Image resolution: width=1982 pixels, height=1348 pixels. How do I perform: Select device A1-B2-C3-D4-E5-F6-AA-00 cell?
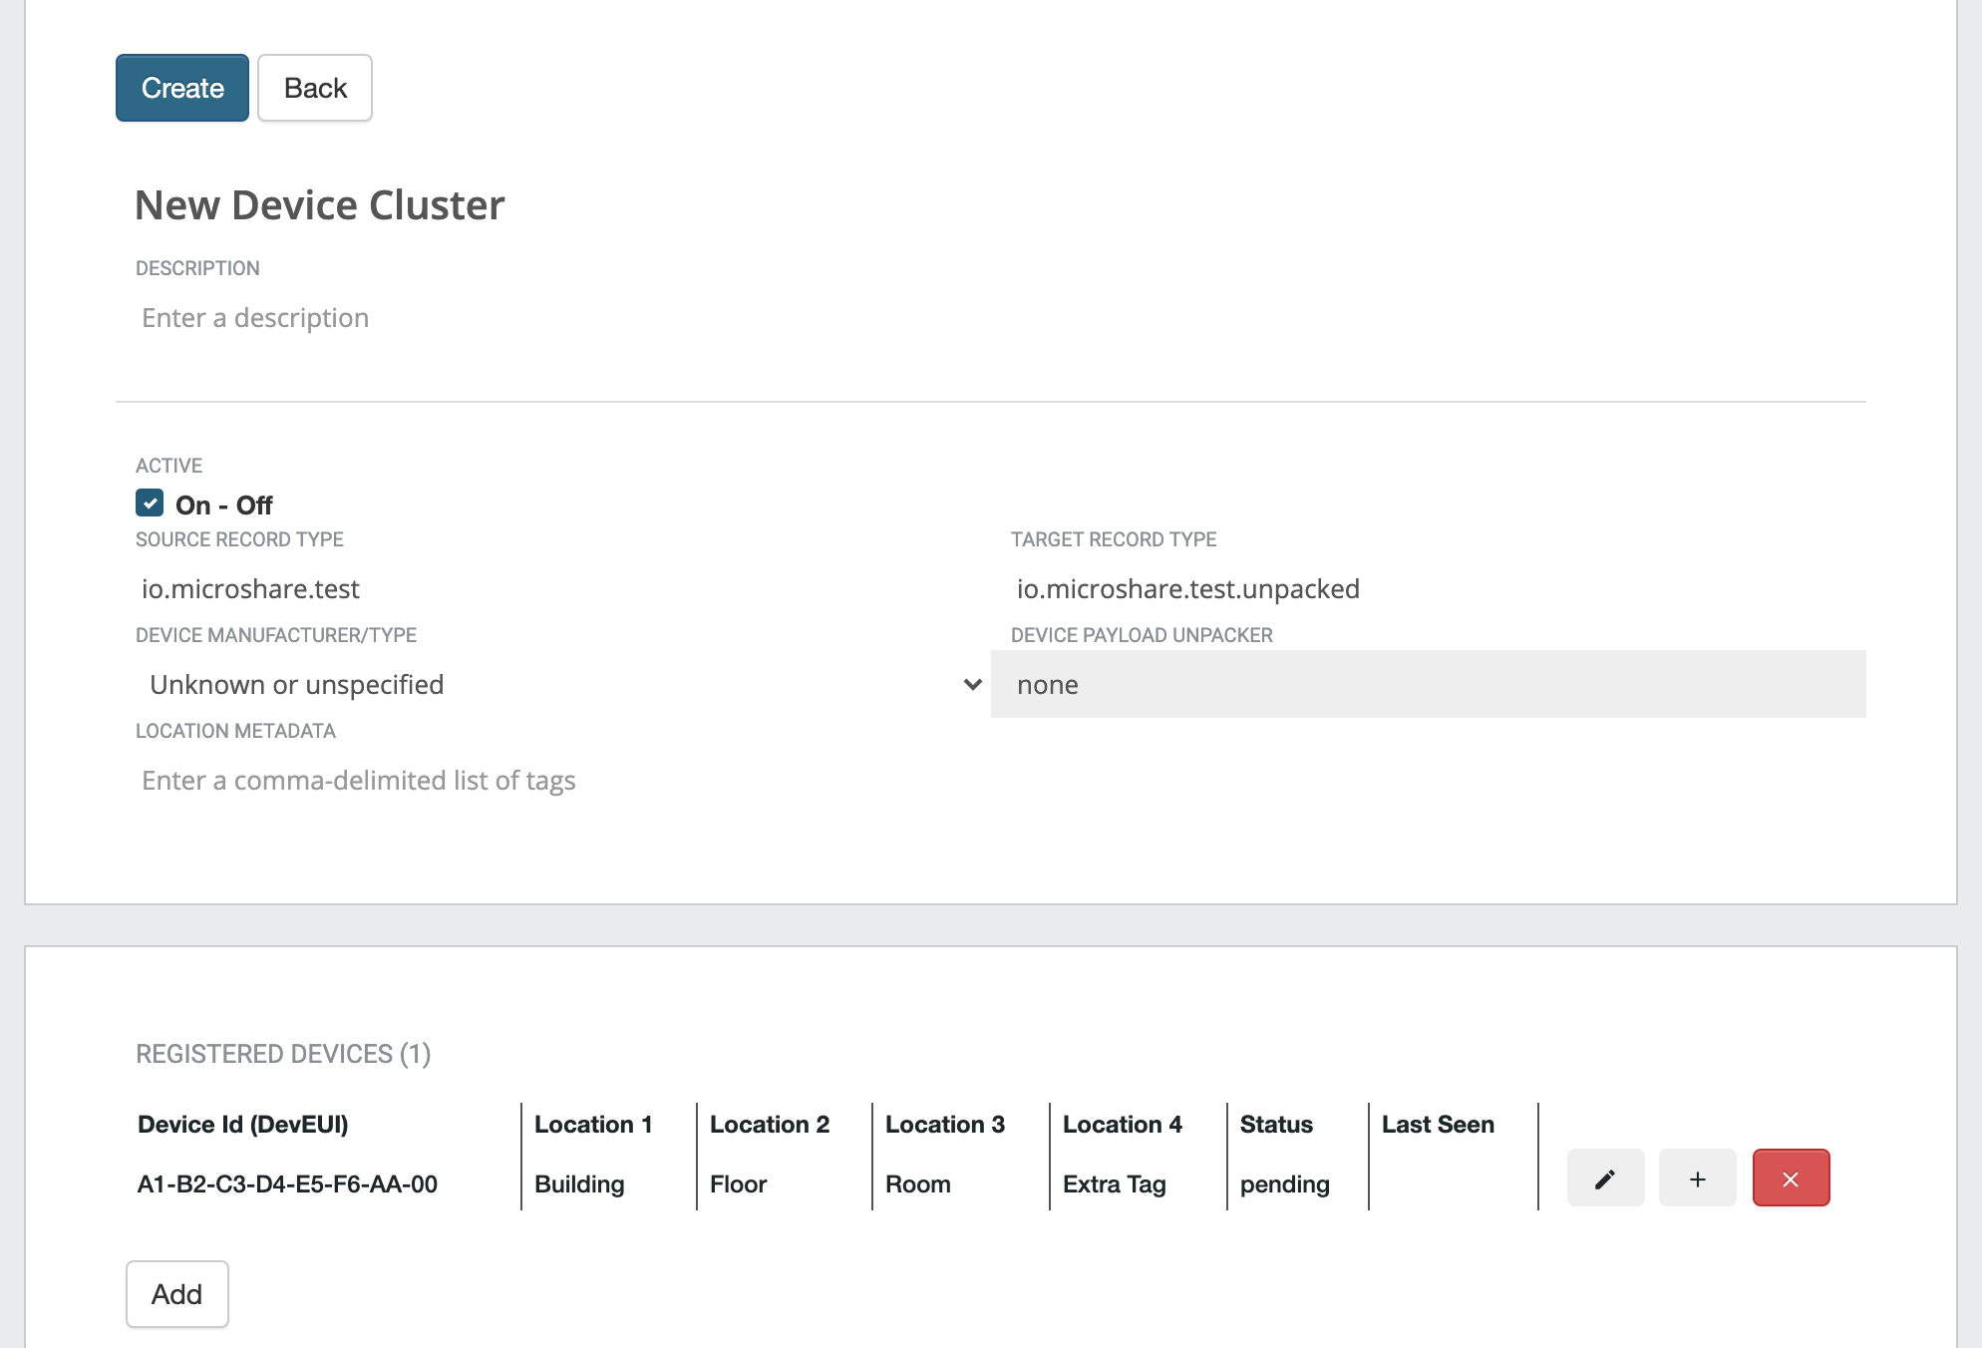click(x=287, y=1184)
